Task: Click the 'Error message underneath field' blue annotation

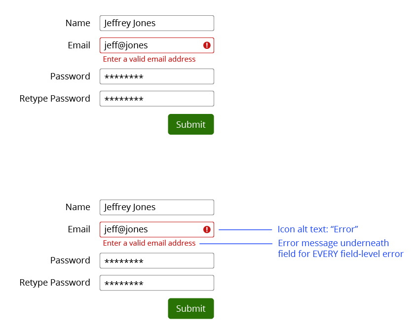Action: pyautogui.click(x=340, y=248)
